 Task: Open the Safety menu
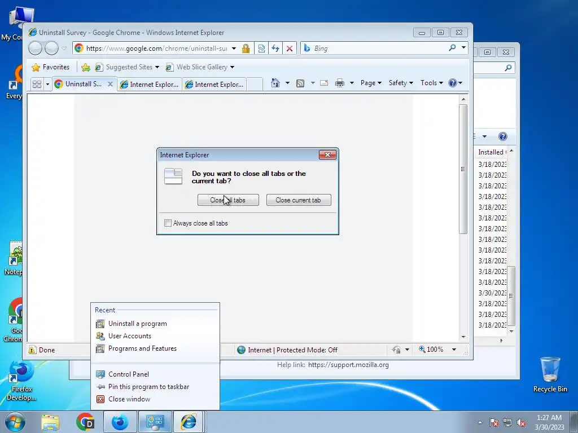401,83
